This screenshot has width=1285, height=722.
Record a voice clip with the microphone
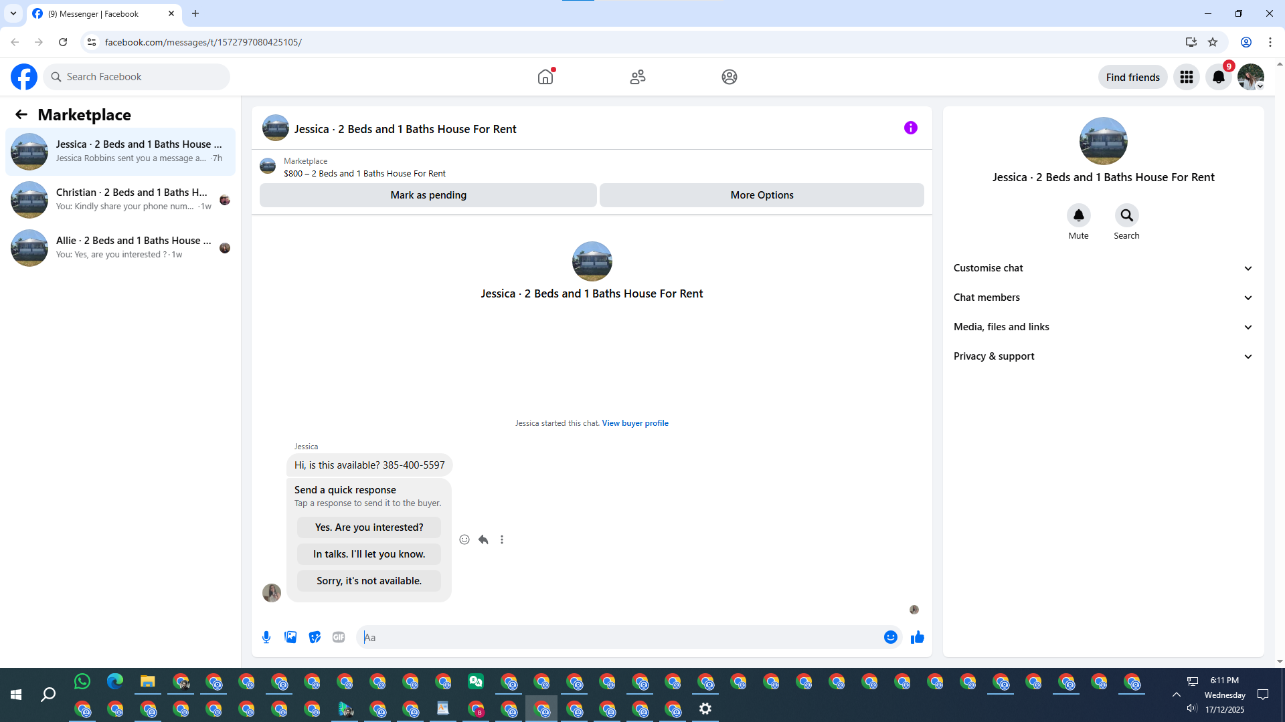coord(266,637)
